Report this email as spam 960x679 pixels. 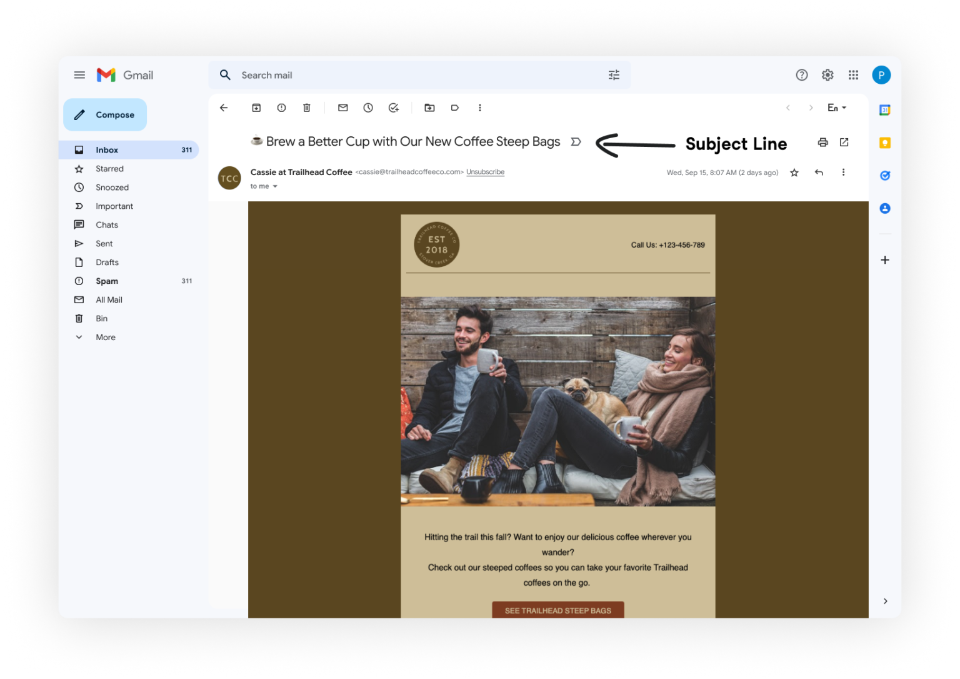(281, 108)
